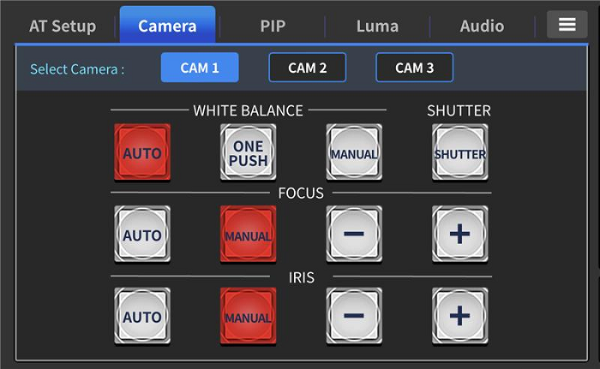The width and height of the screenshot is (600, 369).
Task: Set focus to Manual mode
Action: tap(249, 235)
